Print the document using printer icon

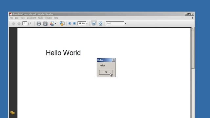click(x=39, y=24)
